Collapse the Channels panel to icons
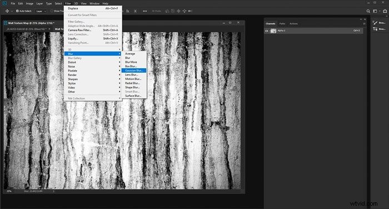The height and width of the screenshot is (209, 389). point(361,19)
